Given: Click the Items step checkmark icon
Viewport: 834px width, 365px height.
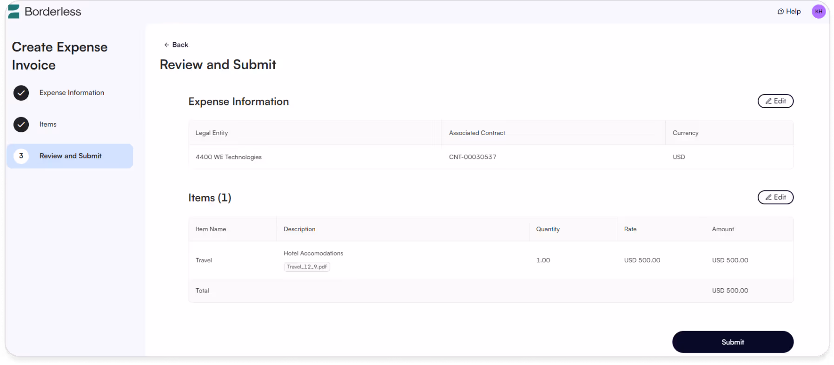Looking at the screenshot, I should [21, 124].
